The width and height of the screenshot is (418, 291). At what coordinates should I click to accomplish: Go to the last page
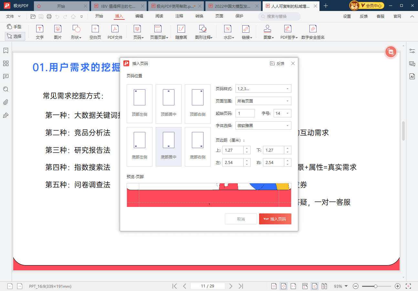[241, 286]
